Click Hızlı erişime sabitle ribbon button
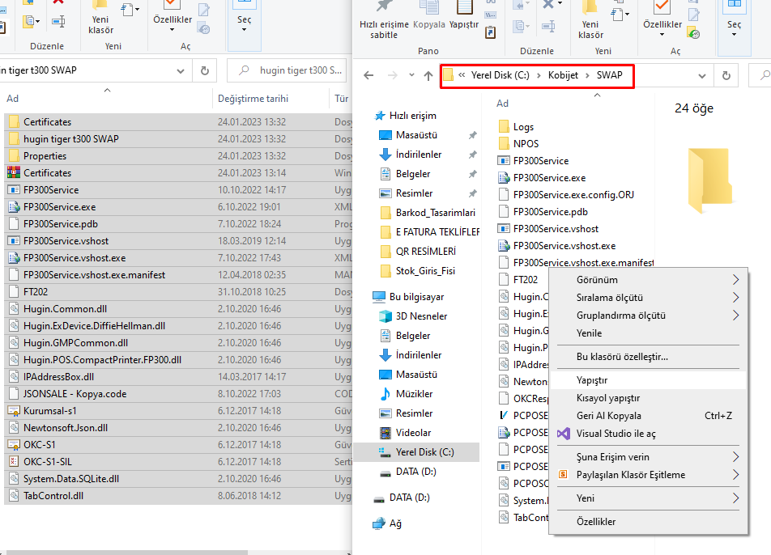 [x=384, y=19]
